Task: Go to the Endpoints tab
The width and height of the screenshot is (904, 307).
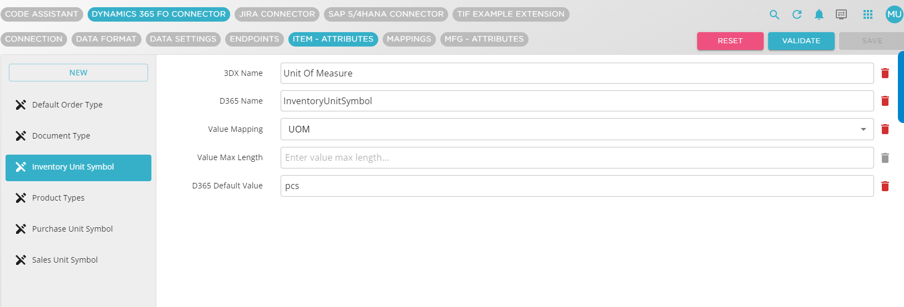Action: (255, 39)
